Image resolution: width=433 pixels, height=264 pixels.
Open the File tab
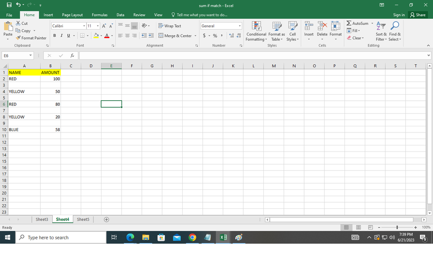(9, 15)
